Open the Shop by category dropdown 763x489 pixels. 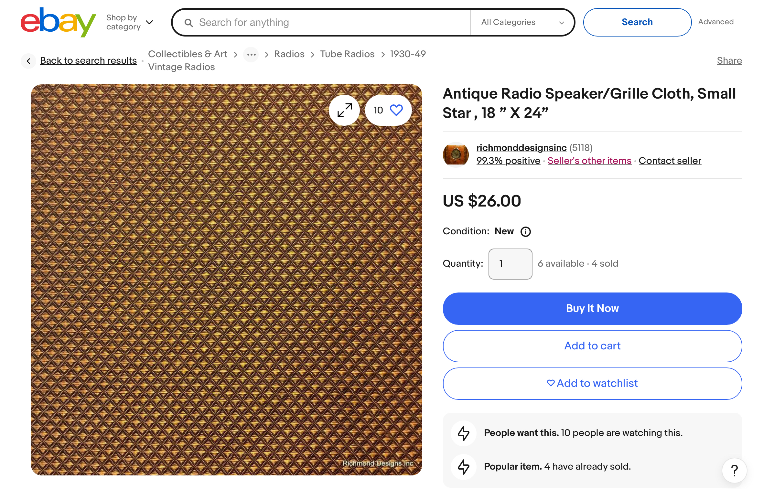[129, 22]
